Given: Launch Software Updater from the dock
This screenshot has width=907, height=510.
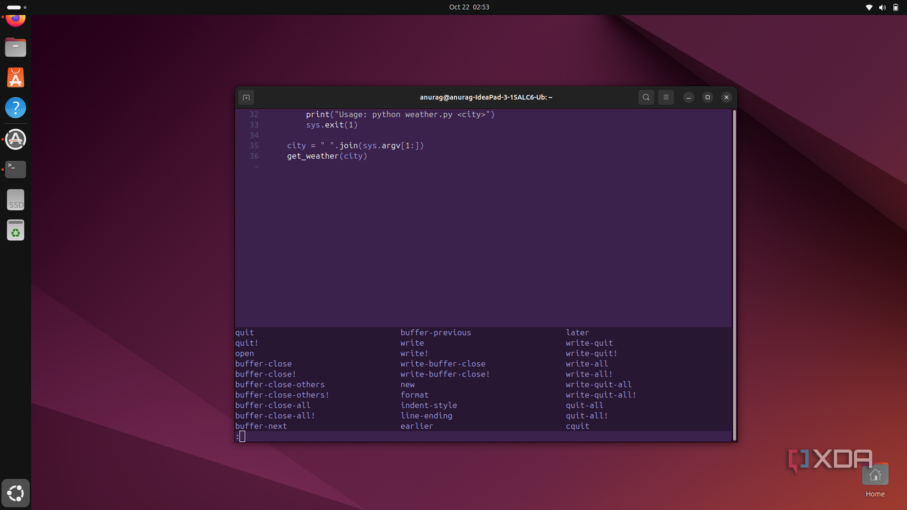Looking at the screenshot, I should 15,139.
